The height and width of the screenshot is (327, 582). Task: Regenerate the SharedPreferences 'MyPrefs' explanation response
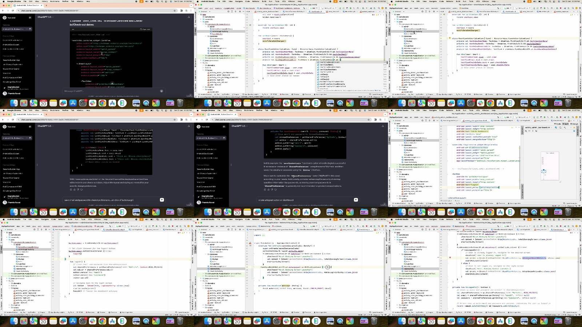point(275,190)
